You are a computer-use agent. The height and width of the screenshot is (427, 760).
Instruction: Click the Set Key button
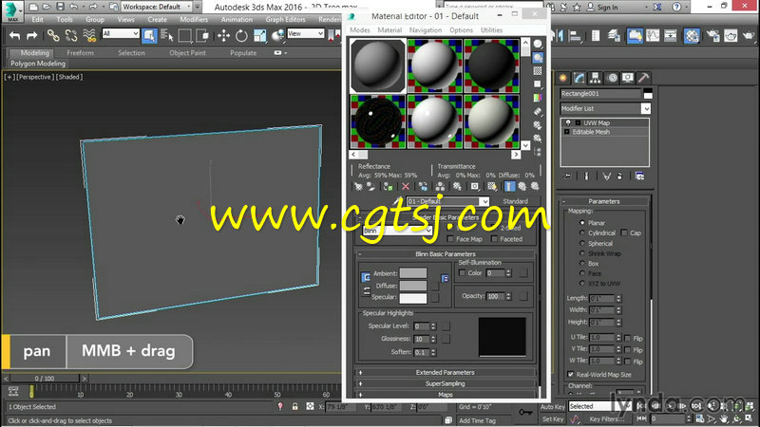(553, 418)
